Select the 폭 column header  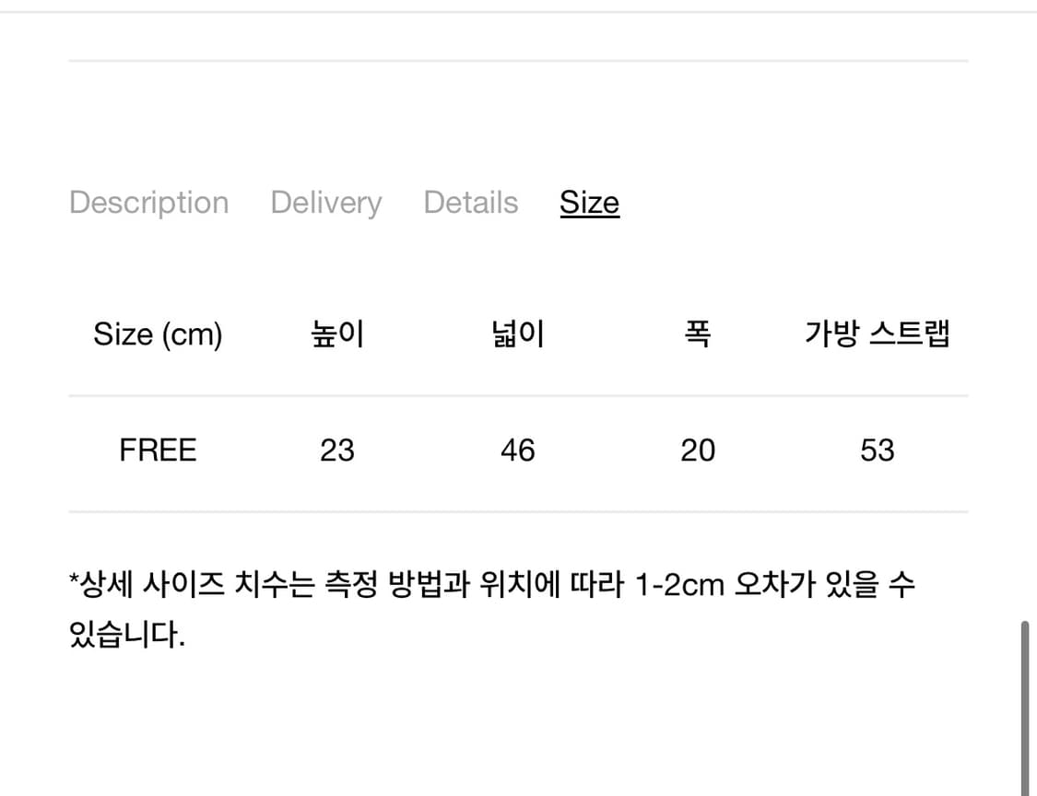[698, 334]
